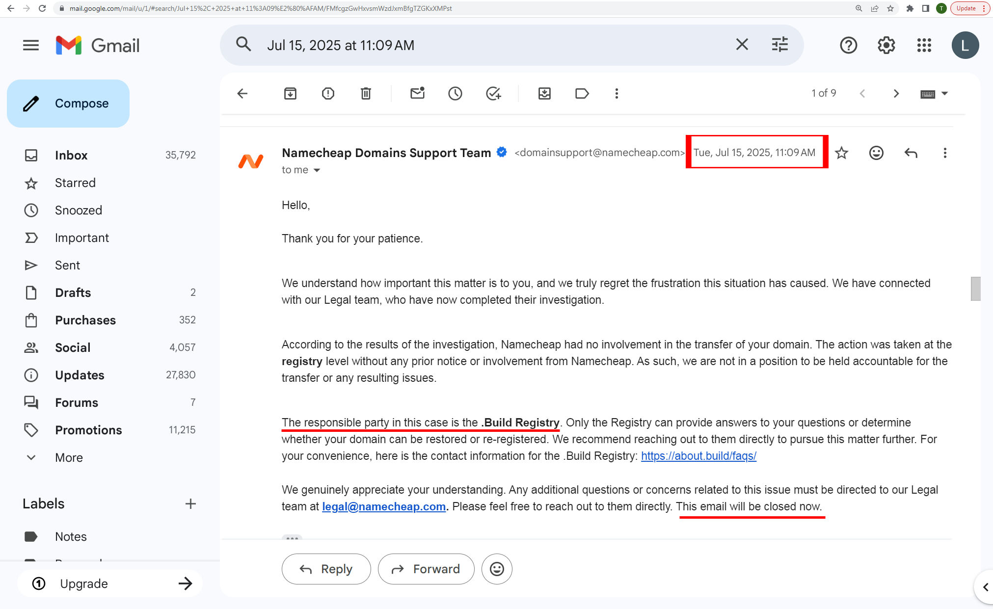The height and width of the screenshot is (609, 993).
Task: Open the Important folder
Action: (x=110, y=238)
